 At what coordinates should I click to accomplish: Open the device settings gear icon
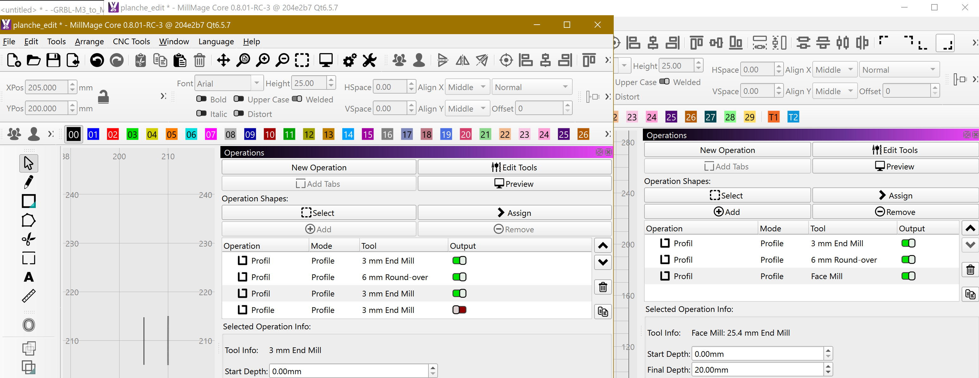tap(349, 60)
